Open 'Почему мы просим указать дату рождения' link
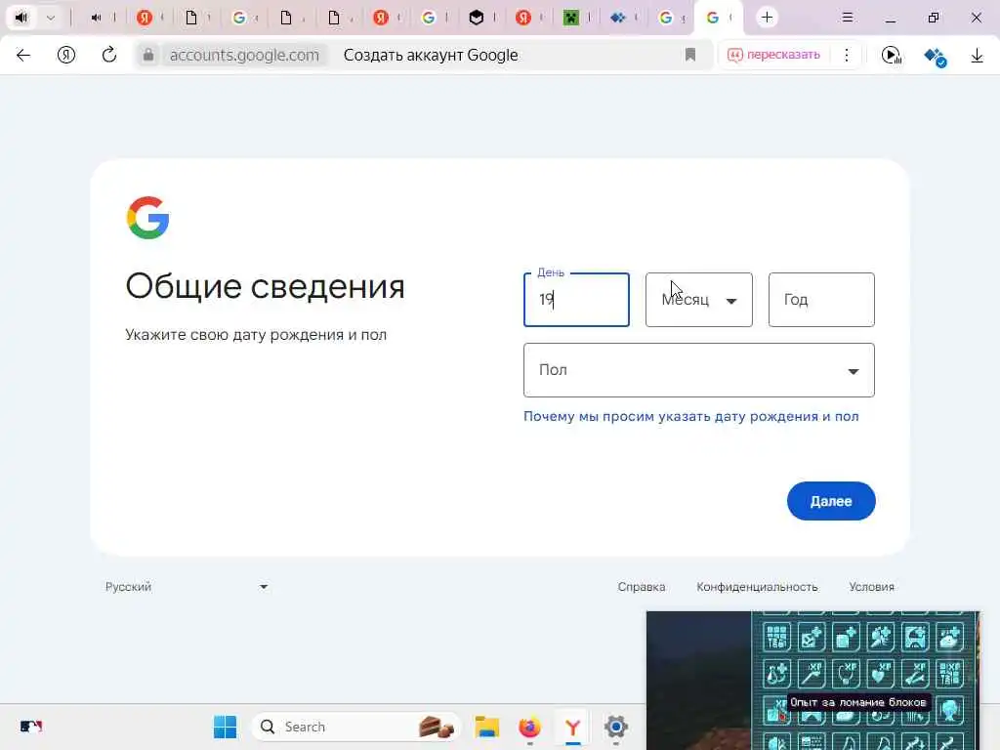The image size is (1000, 750). pyautogui.click(x=690, y=416)
